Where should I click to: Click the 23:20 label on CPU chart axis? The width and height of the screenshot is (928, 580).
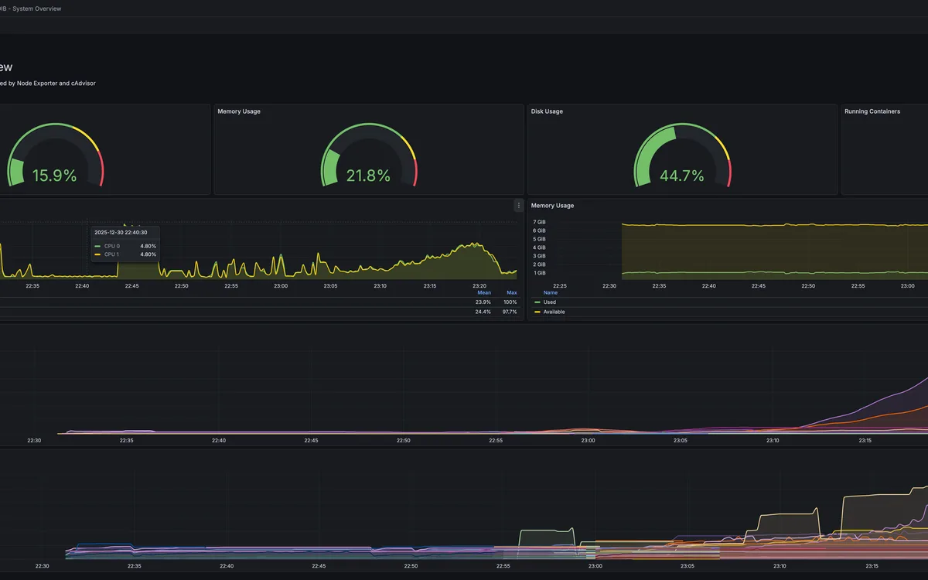pos(479,285)
